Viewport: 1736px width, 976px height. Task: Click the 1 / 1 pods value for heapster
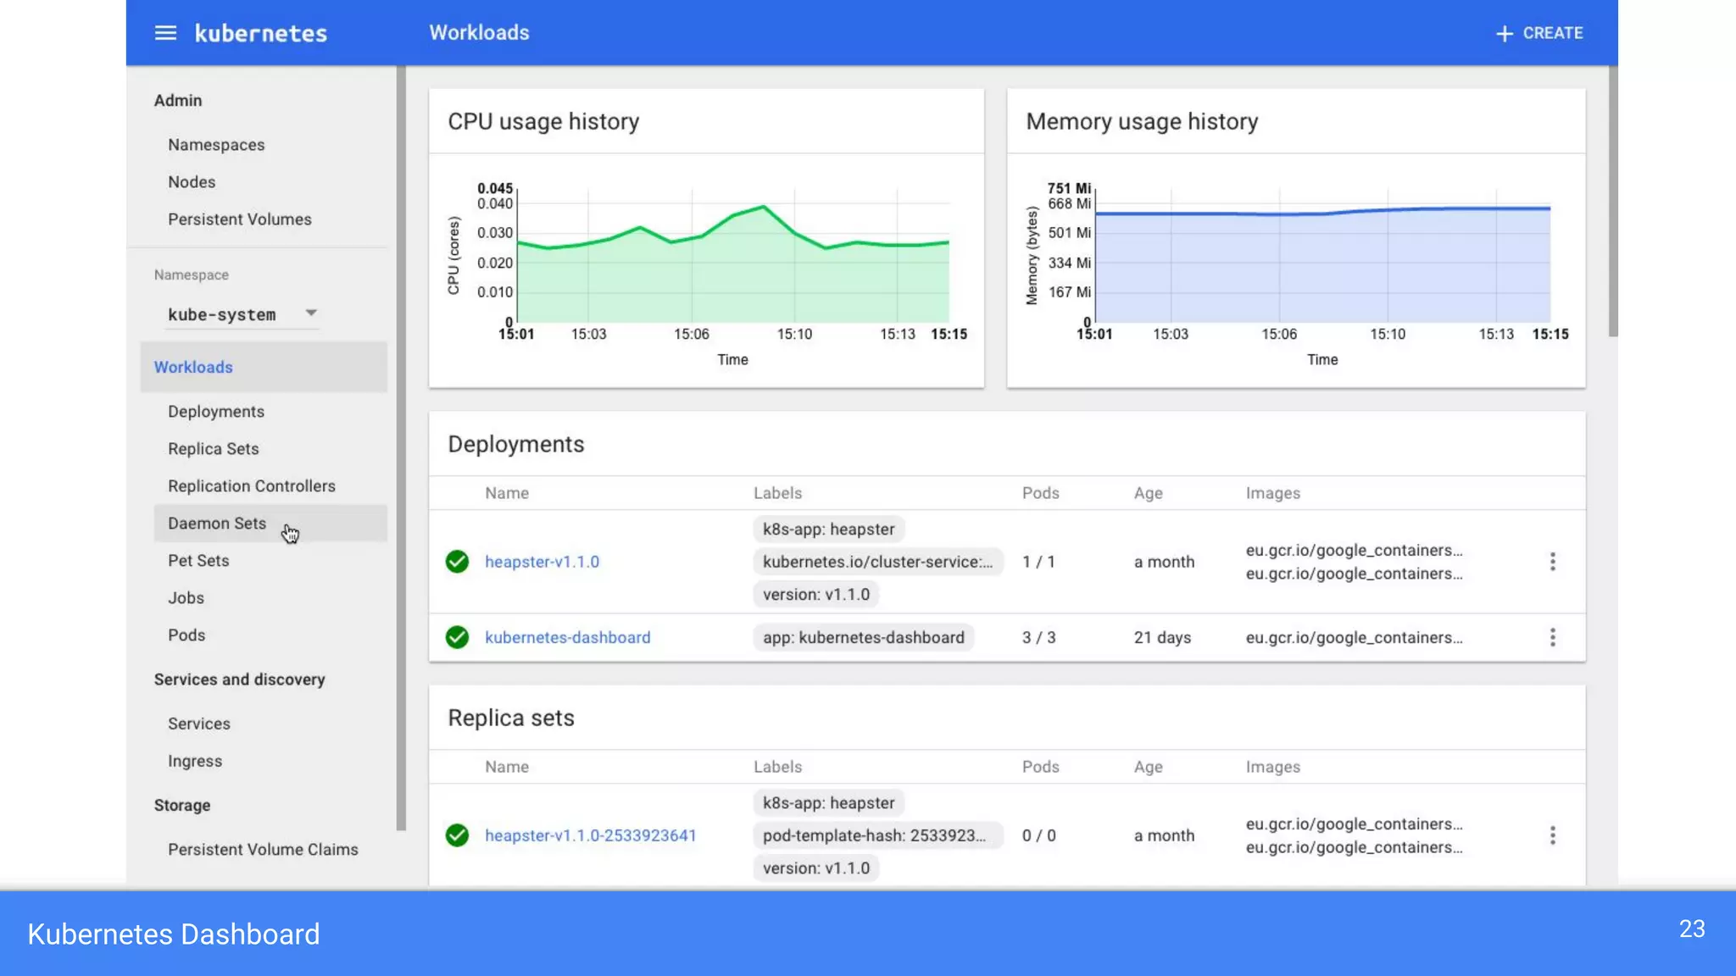1039,562
